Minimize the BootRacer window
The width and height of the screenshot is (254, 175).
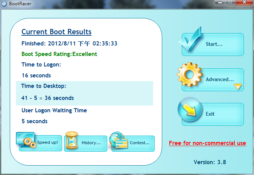click(x=220, y=3)
